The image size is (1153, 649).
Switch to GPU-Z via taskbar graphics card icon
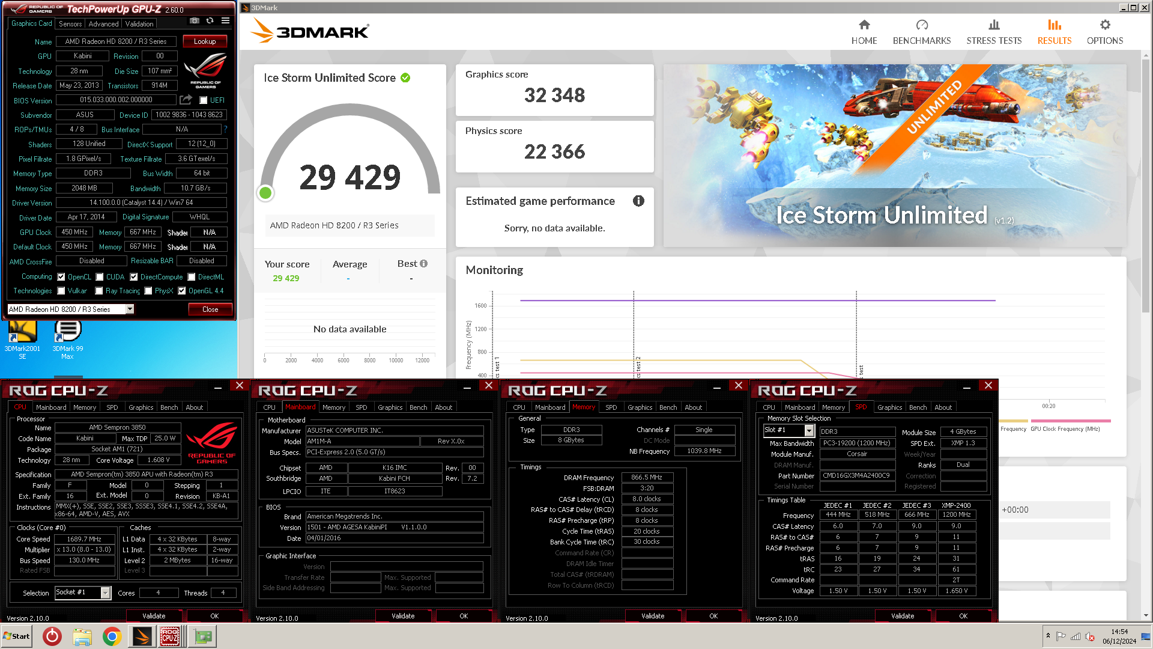point(203,636)
